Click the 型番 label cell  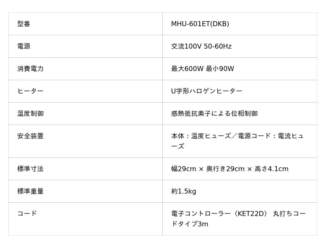(24, 24)
